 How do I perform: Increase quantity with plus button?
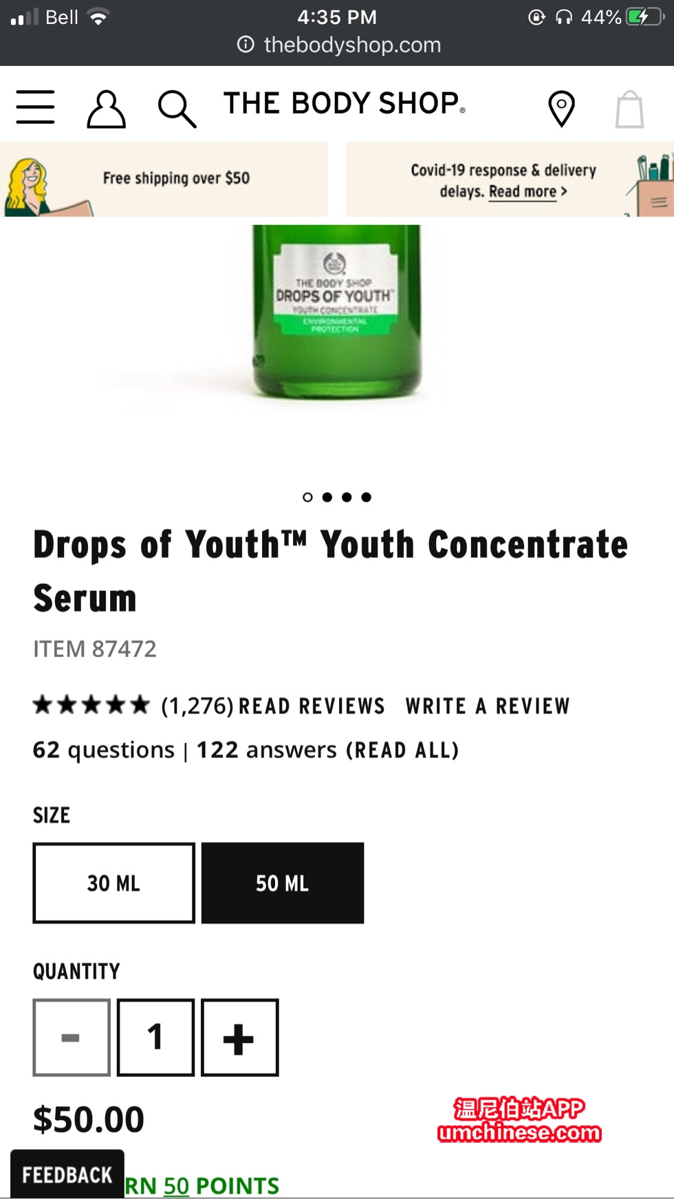(x=239, y=1037)
